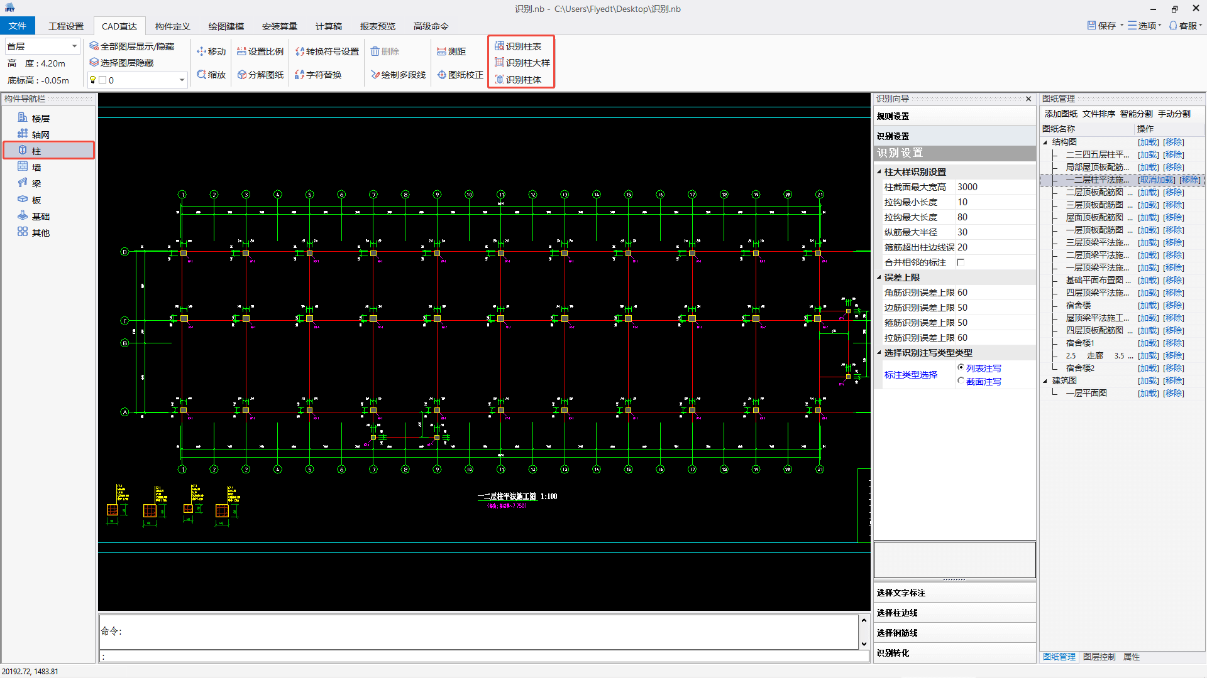Click 智能分割 button
The height and width of the screenshot is (678, 1207).
point(1137,114)
